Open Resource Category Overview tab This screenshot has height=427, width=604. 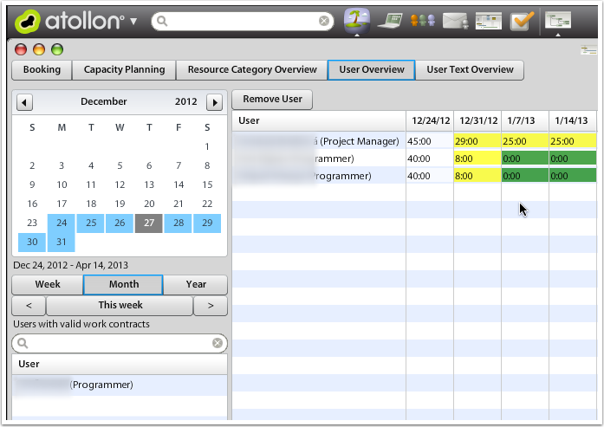tap(252, 70)
